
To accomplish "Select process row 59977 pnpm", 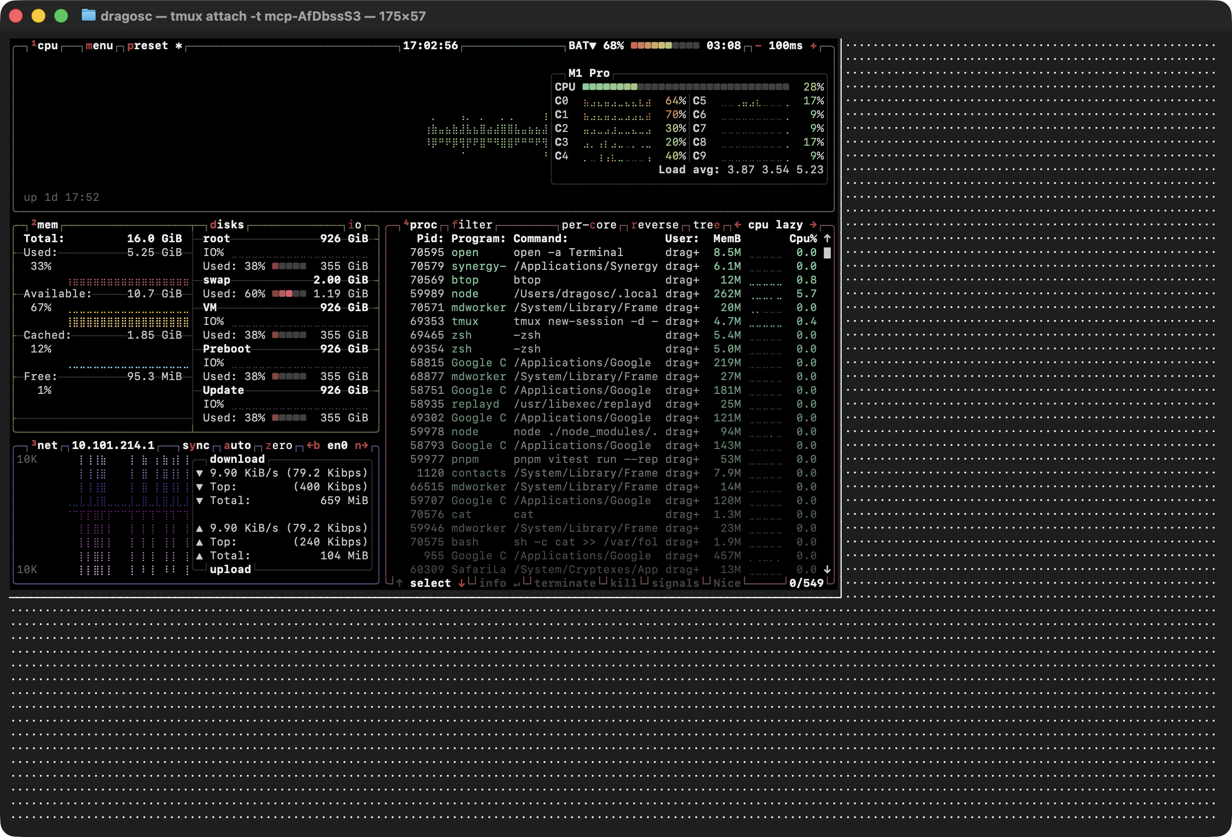I will [614, 459].
